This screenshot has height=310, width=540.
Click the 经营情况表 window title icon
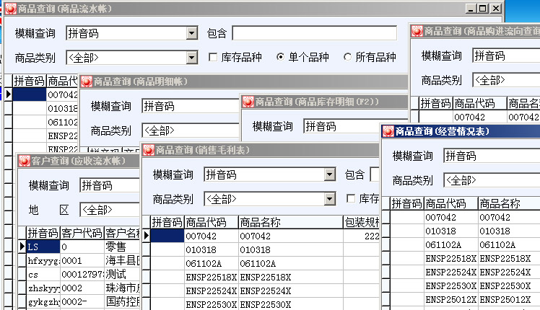(388, 131)
